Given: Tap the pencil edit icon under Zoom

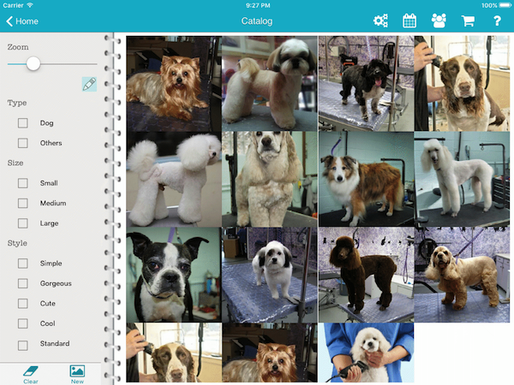Looking at the screenshot, I should [89, 84].
